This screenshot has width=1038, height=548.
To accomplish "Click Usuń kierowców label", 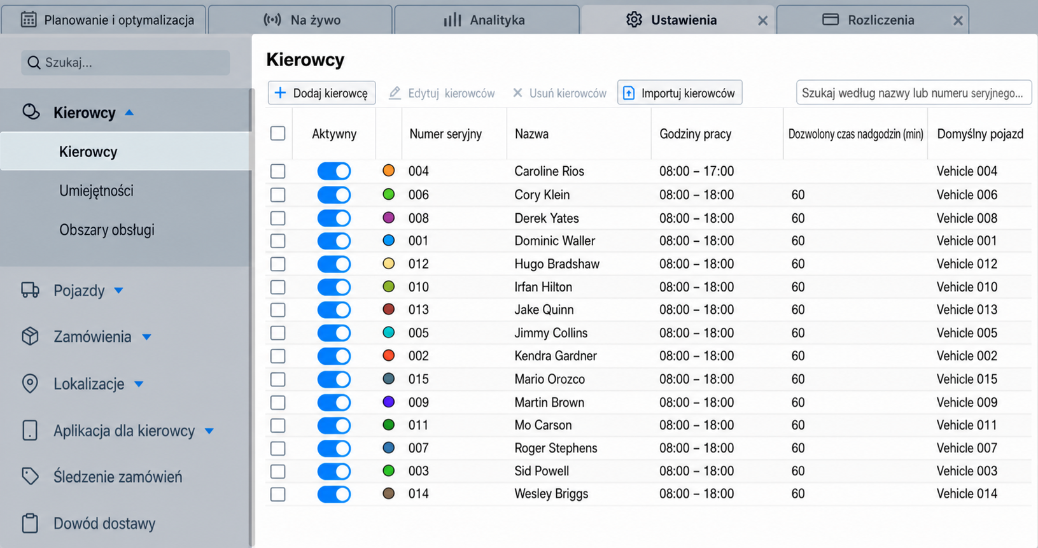I will (568, 93).
